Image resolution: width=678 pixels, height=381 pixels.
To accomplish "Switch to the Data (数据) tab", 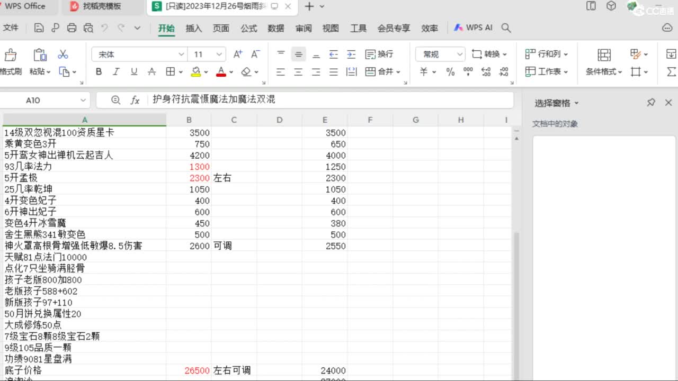I will tap(276, 28).
